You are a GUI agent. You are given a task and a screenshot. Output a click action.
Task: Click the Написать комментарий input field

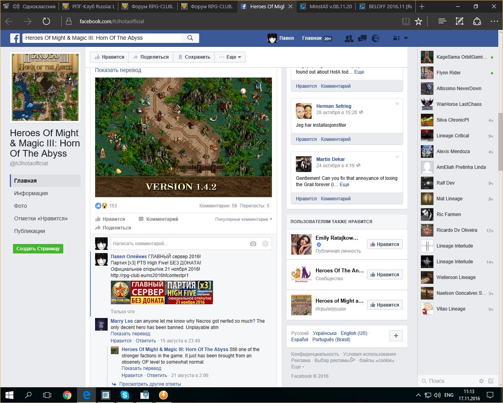(x=179, y=244)
